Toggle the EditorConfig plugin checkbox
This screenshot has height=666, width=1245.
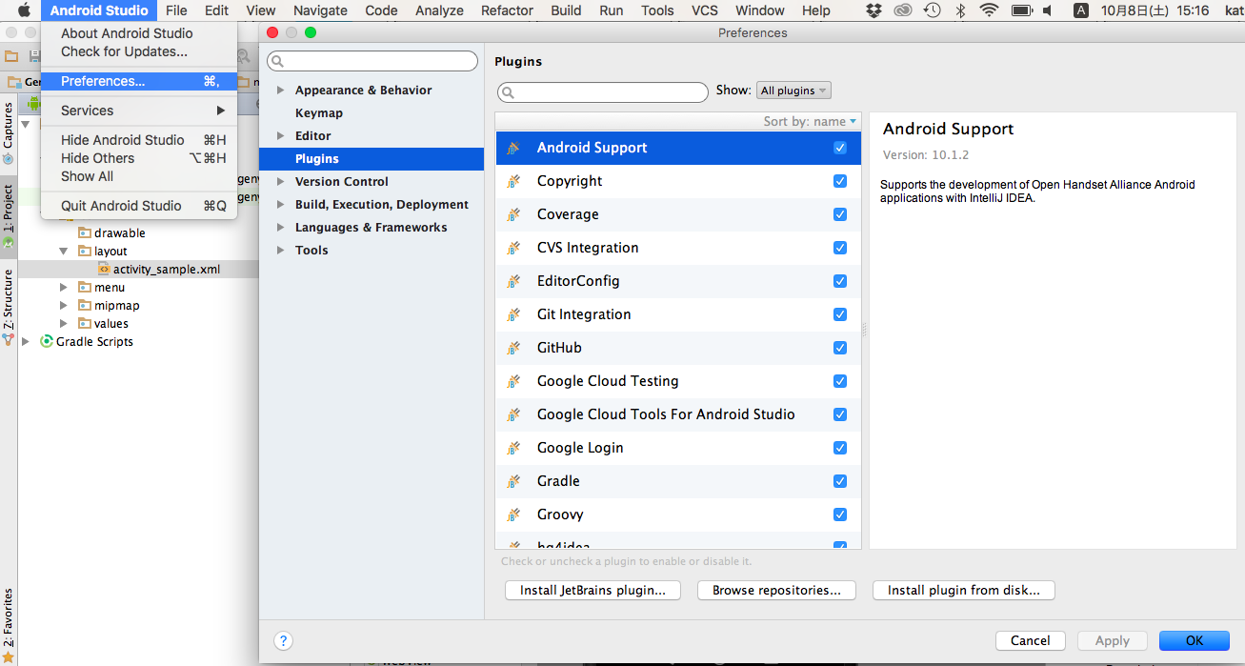click(x=840, y=281)
